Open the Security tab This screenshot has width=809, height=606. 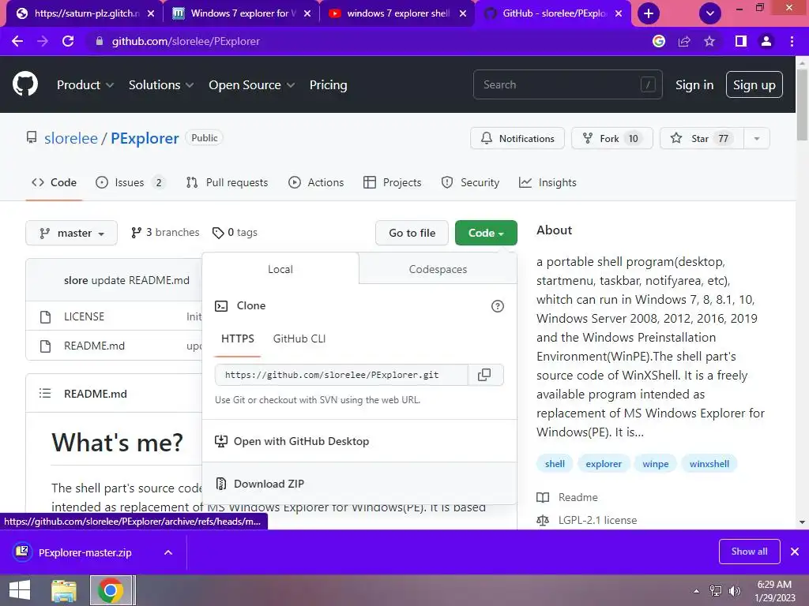click(x=470, y=182)
